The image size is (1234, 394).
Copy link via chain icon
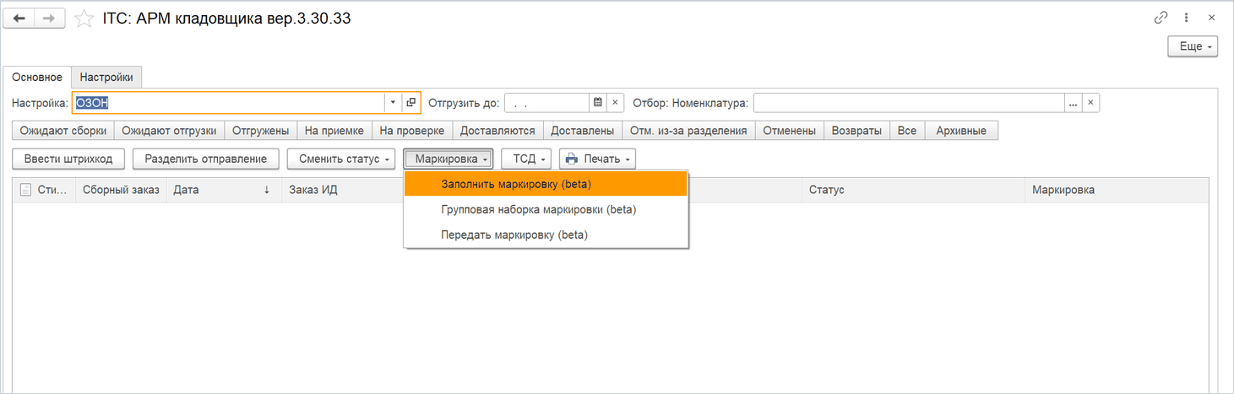pos(1161,18)
